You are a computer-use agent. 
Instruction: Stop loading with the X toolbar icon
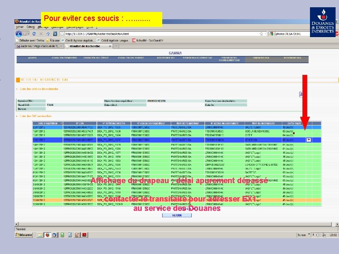click(x=41, y=34)
